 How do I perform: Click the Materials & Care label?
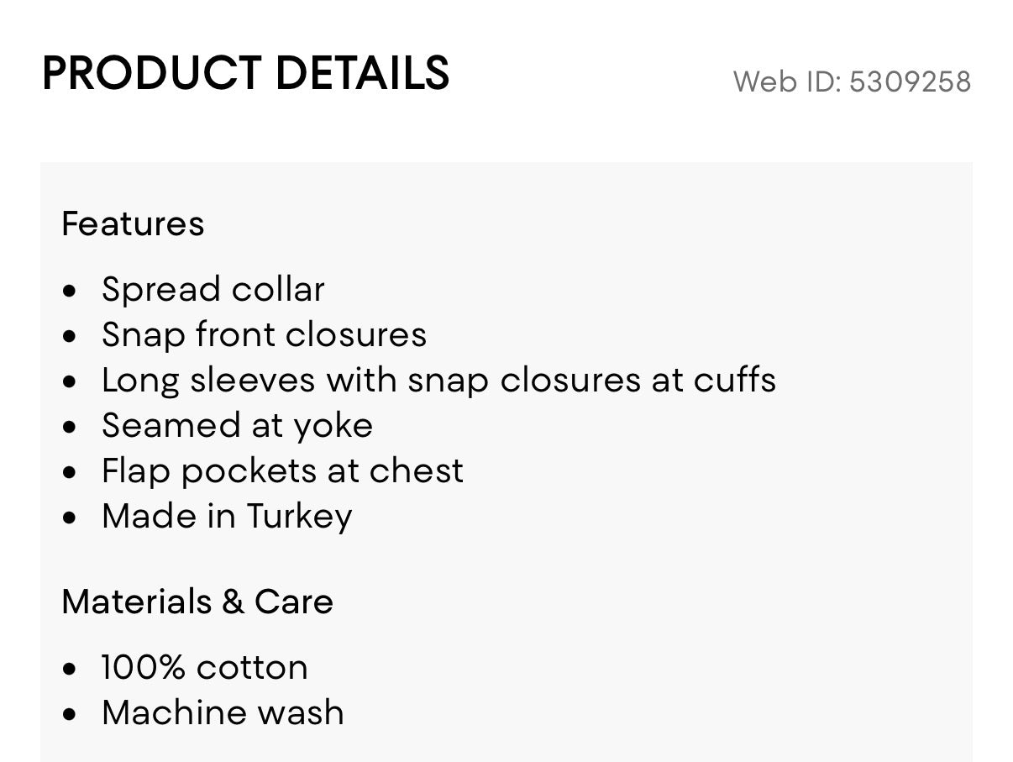pyautogui.click(x=197, y=602)
